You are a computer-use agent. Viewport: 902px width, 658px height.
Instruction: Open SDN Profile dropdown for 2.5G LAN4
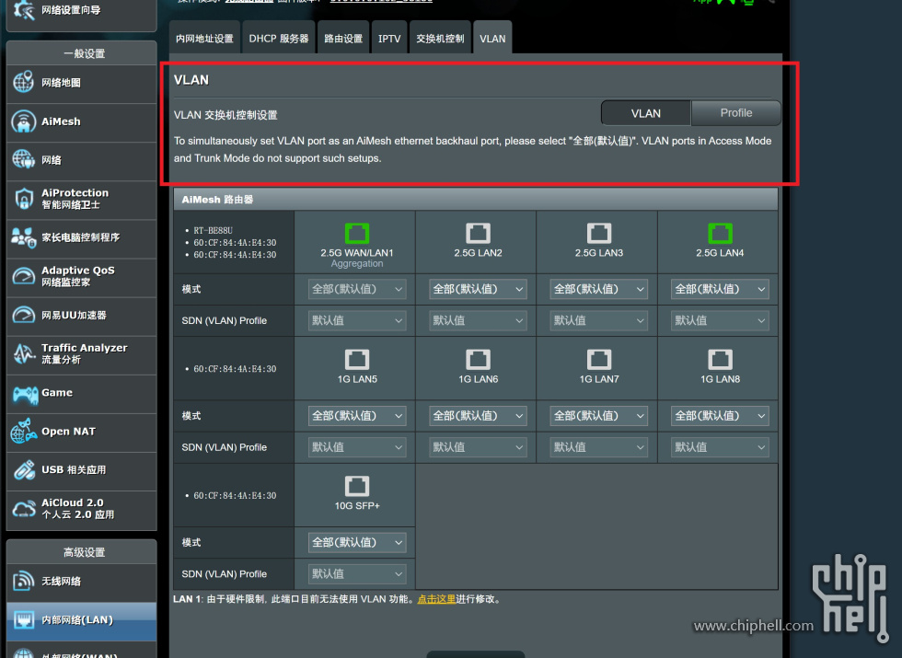pos(720,320)
